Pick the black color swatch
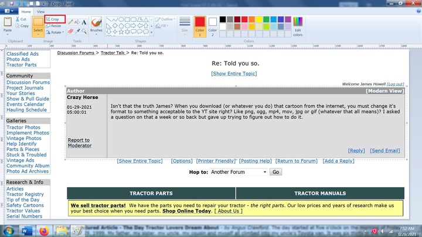The image size is (422, 237). 223,19
